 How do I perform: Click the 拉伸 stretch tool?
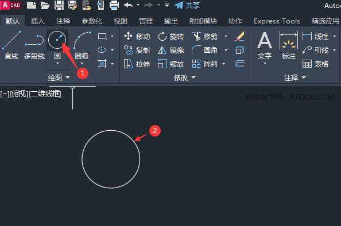pos(137,64)
